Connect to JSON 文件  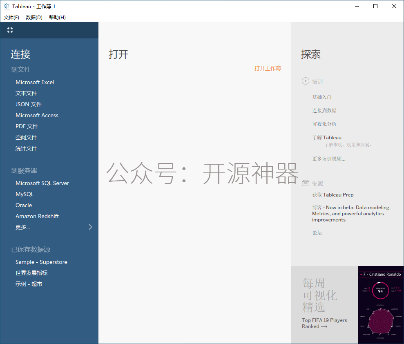[x=28, y=104]
